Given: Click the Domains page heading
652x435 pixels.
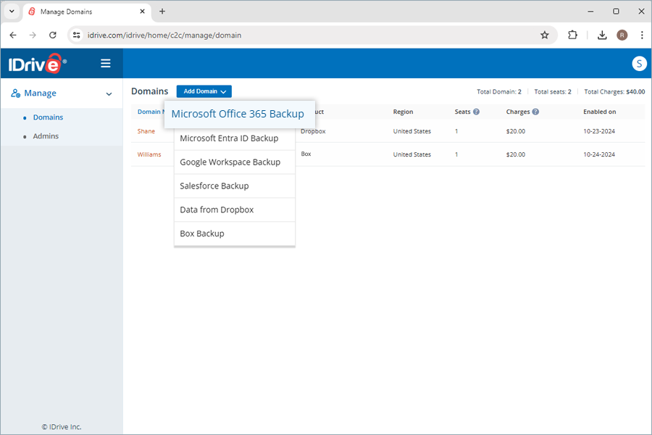Looking at the screenshot, I should coord(150,91).
